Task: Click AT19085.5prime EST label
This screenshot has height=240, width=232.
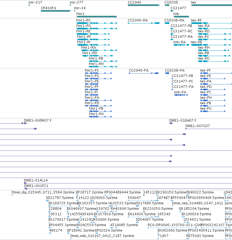Action: point(124,225)
